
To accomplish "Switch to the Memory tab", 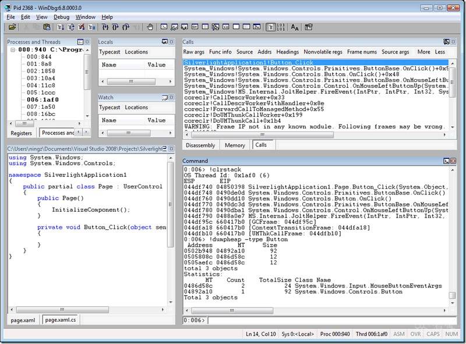I will click(235, 146).
